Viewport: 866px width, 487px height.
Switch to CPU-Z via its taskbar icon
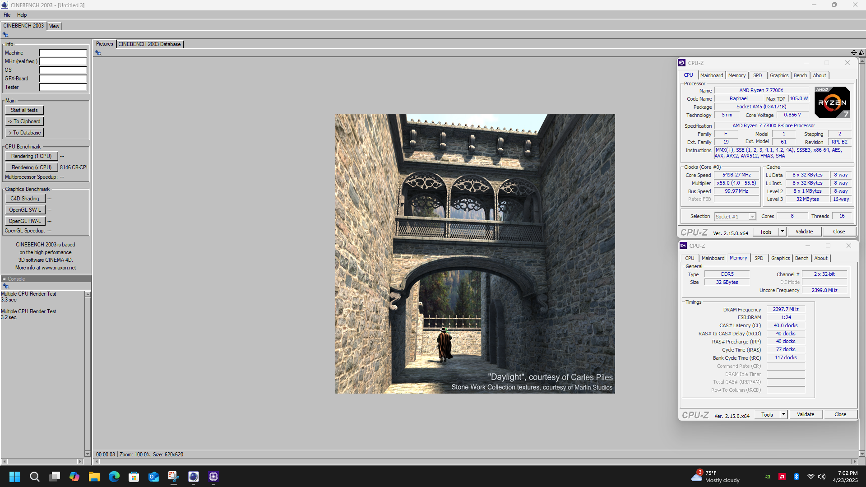pyautogui.click(x=213, y=477)
